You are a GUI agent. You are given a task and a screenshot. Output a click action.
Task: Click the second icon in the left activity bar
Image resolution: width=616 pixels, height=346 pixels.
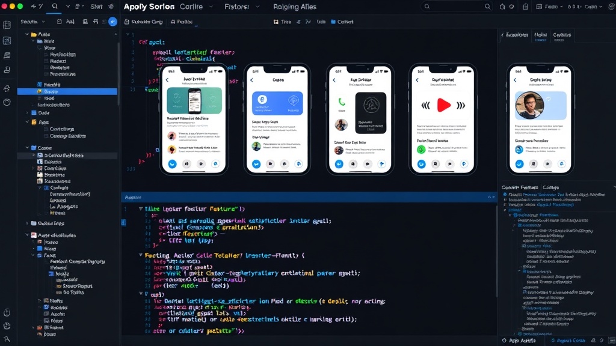click(7, 40)
